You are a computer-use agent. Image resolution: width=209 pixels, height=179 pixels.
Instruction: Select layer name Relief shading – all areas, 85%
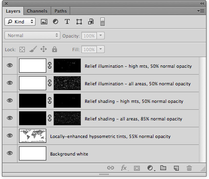133,119
